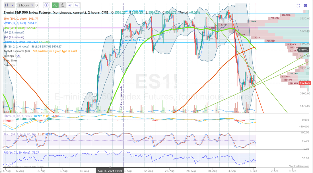Image resolution: width=313 pixels, height=173 pixels.
Task: Click the 720.328K volume profile label
Action: point(275,18)
